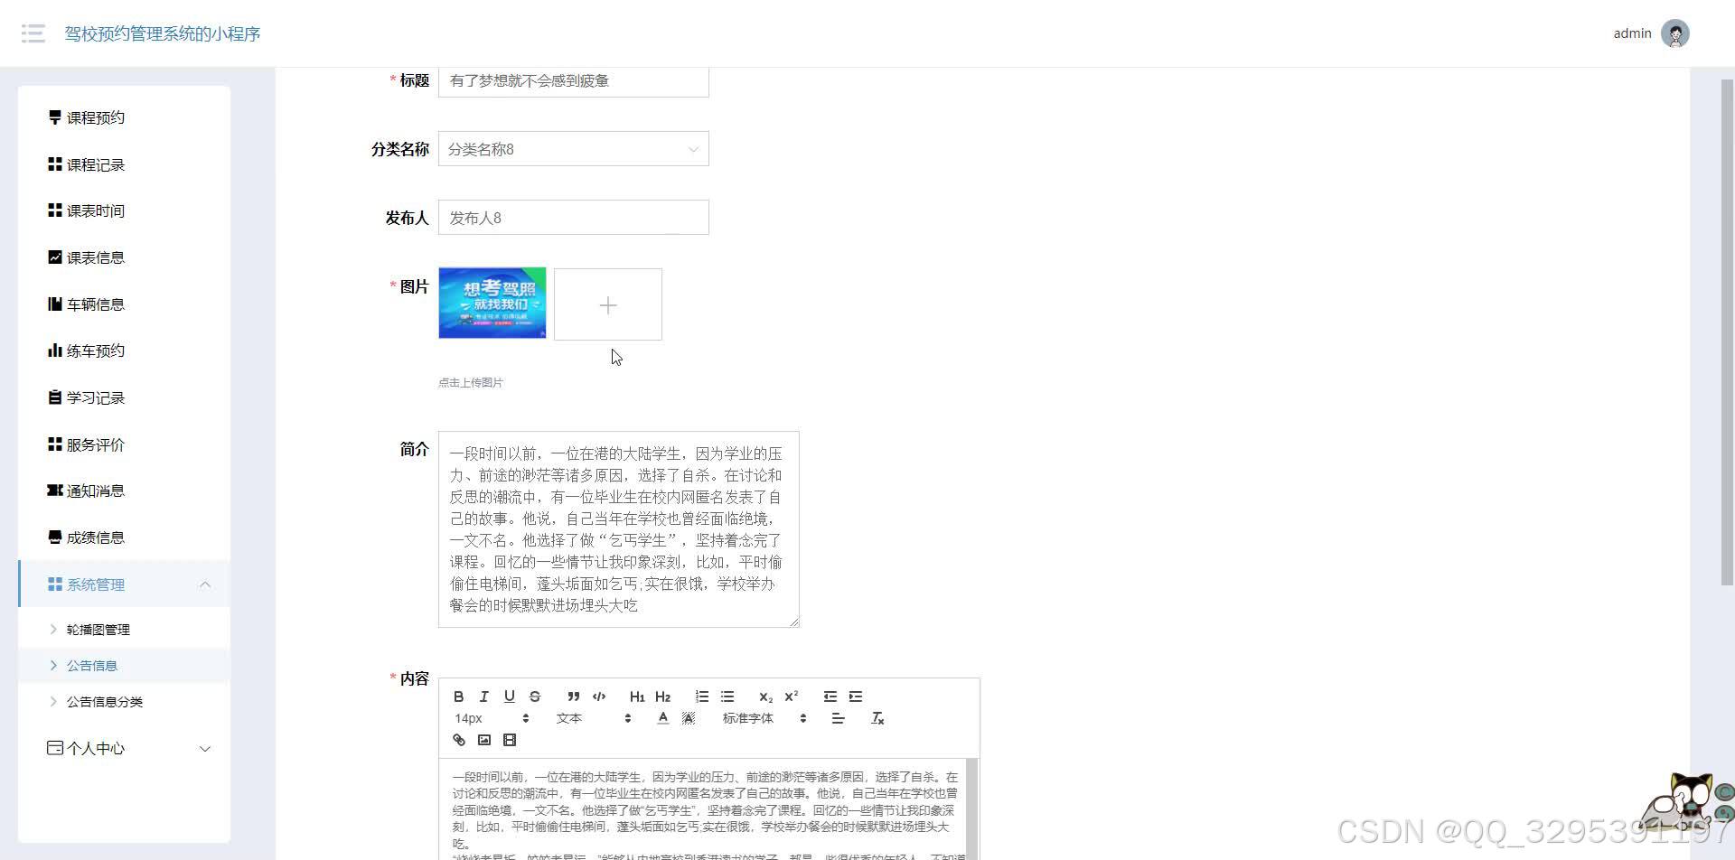
Task: Insert a blockquote in the content editor
Action: click(573, 696)
